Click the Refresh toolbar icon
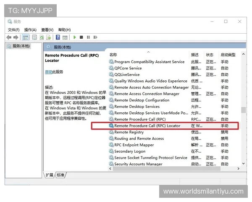Viewport: 252px width, 202px height. click(42, 37)
